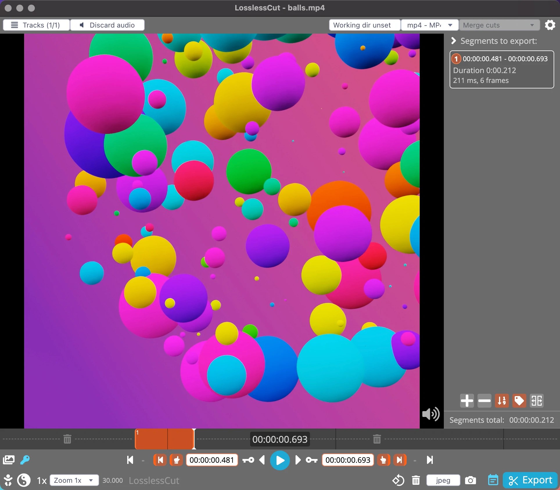This screenshot has width=560, height=490.
Task: Open the Zoom 1x dropdown
Action: (74, 480)
